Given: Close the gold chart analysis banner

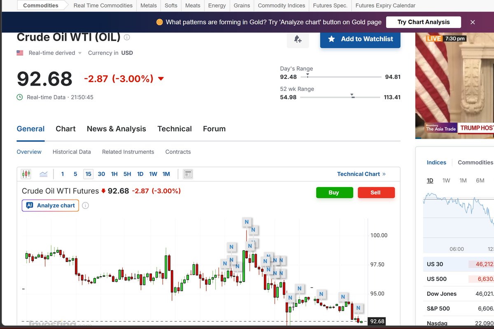Looking at the screenshot, I should pos(473,22).
